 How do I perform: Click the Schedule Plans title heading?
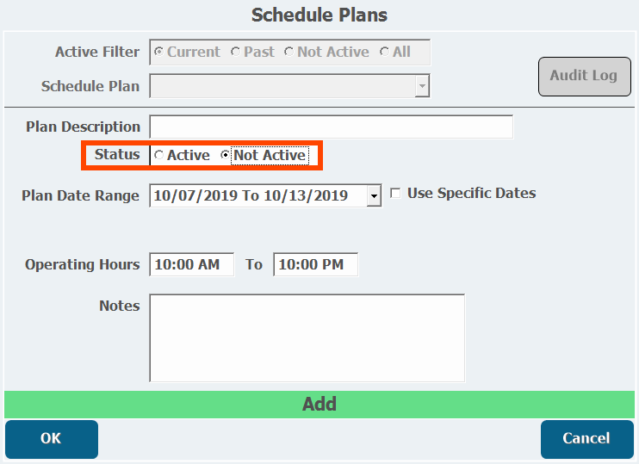point(319,15)
